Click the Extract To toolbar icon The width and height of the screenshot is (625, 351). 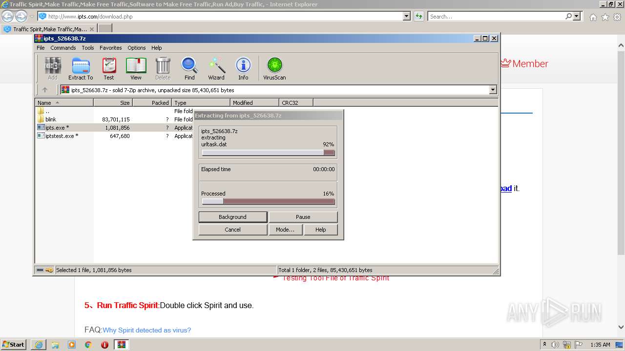coord(81,68)
